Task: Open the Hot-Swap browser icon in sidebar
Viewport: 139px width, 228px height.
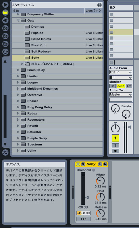Action: click(5, 52)
